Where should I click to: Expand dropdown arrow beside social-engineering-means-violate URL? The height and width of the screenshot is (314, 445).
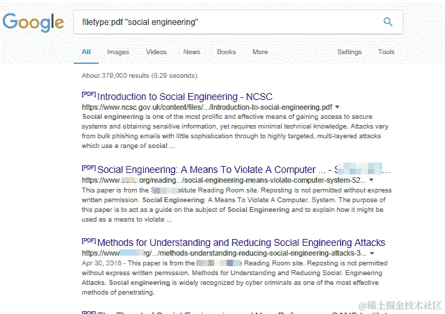[x=371, y=180]
